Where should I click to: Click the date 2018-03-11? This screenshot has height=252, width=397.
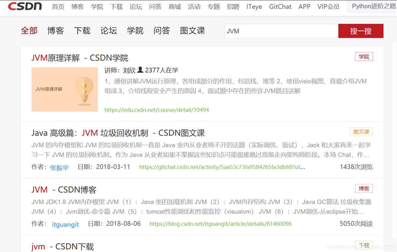[x=113, y=167]
